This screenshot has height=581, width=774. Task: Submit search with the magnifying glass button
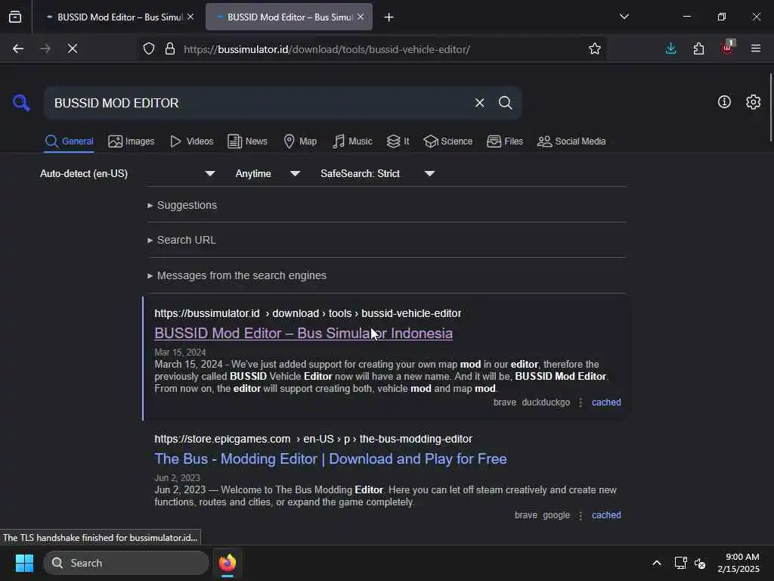click(506, 103)
